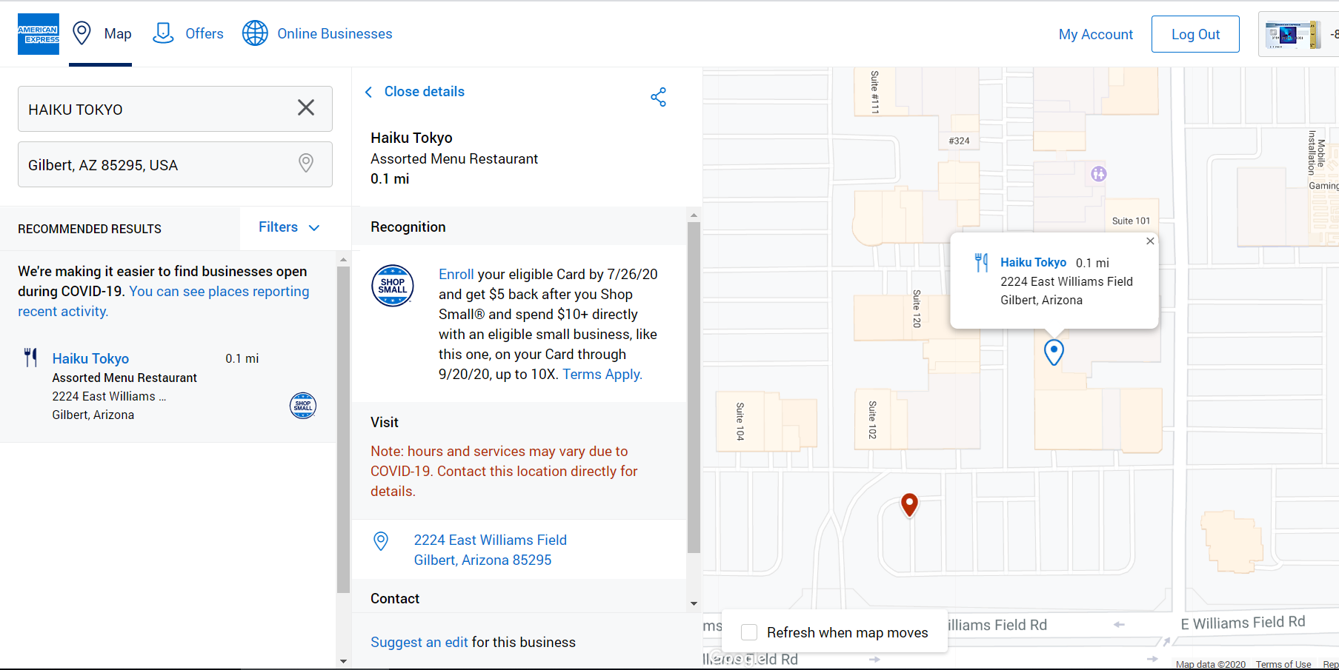Image resolution: width=1339 pixels, height=670 pixels.
Task: Click the Recognition section header
Action: pyautogui.click(x=408, y=227)
